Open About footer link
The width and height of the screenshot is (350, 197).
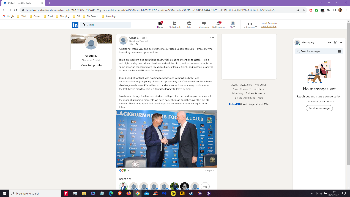(x=234, y=85)
